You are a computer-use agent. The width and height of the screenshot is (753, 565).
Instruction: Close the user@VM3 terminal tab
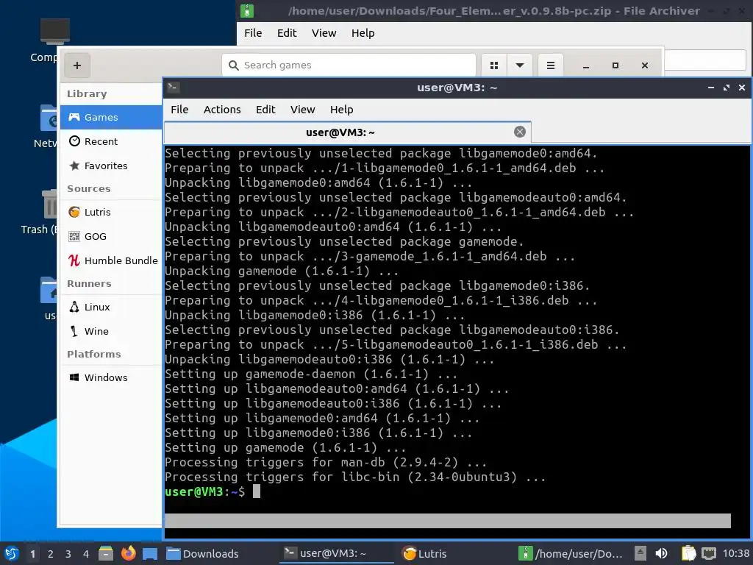click(520, 132)
